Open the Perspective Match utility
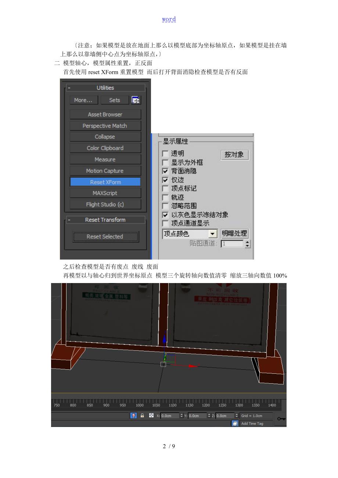The height and width of the screenshot is (478, 338). (x=105, y=126)
